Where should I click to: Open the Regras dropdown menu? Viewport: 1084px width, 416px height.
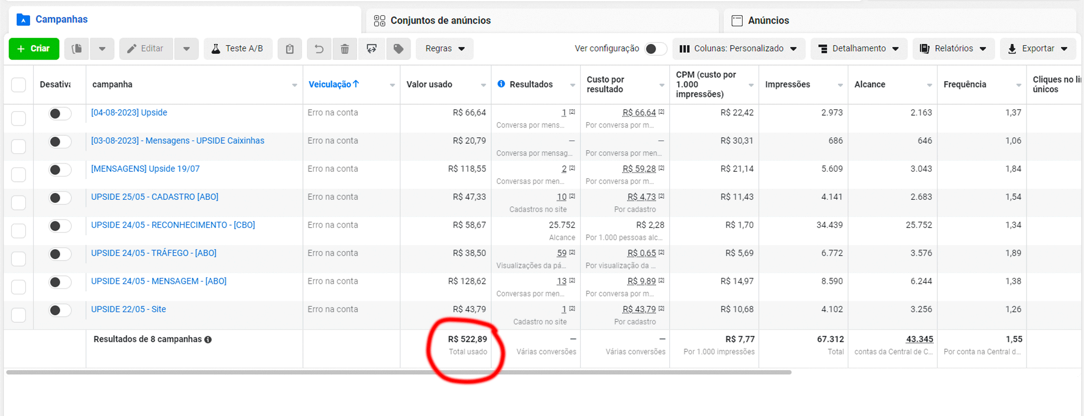pos(445,49)
